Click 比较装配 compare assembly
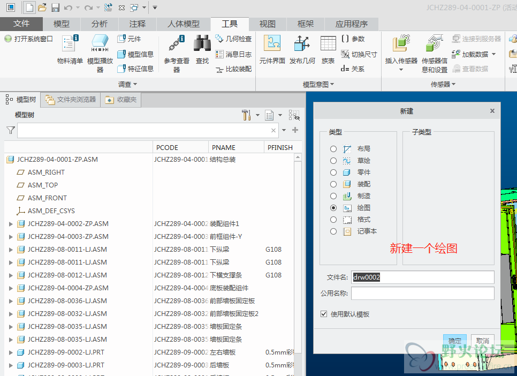 [233, 69]
